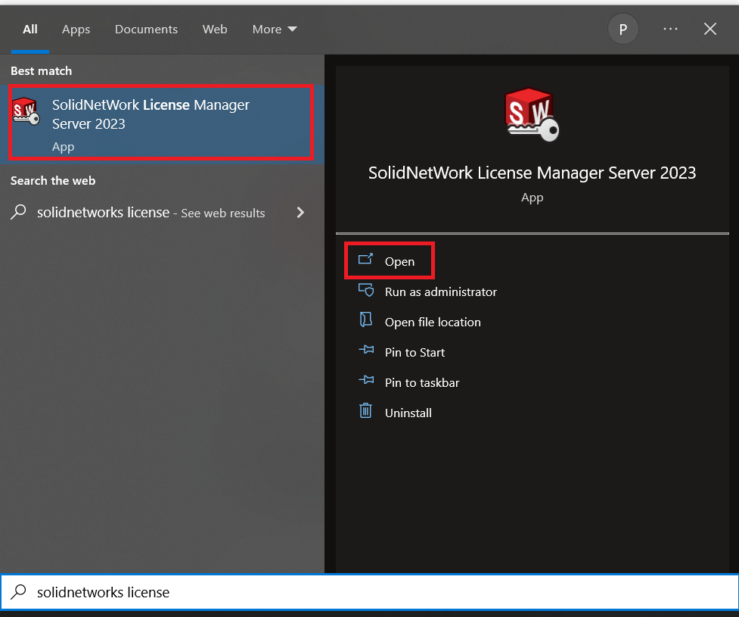Select Pin to taskbar

coord(422,382)
